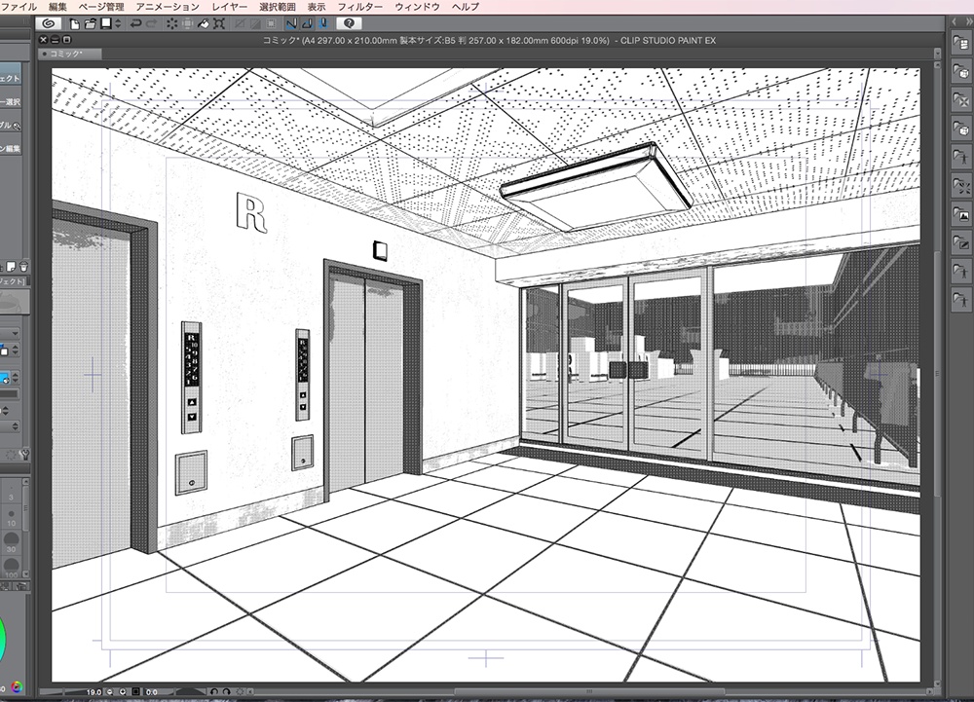Select brush size 30 preset

pyautogui.click(x=11, y=542)
